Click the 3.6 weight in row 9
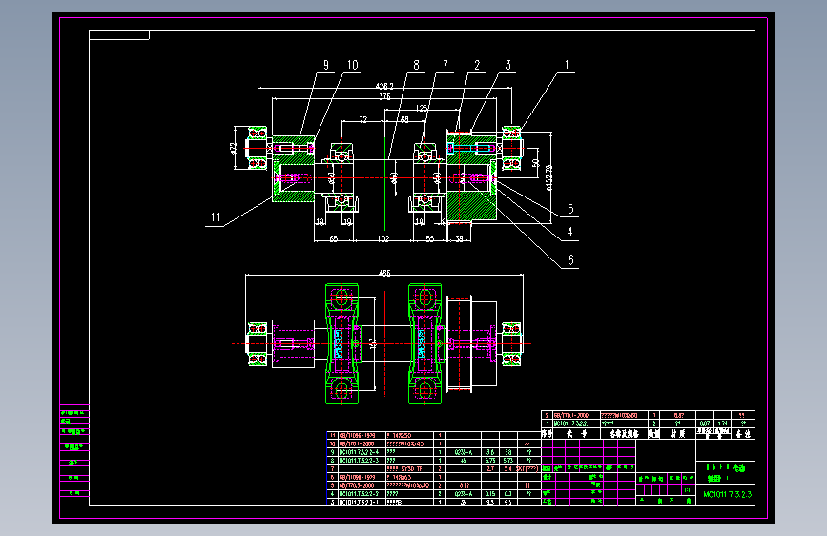 click(490, 452)
